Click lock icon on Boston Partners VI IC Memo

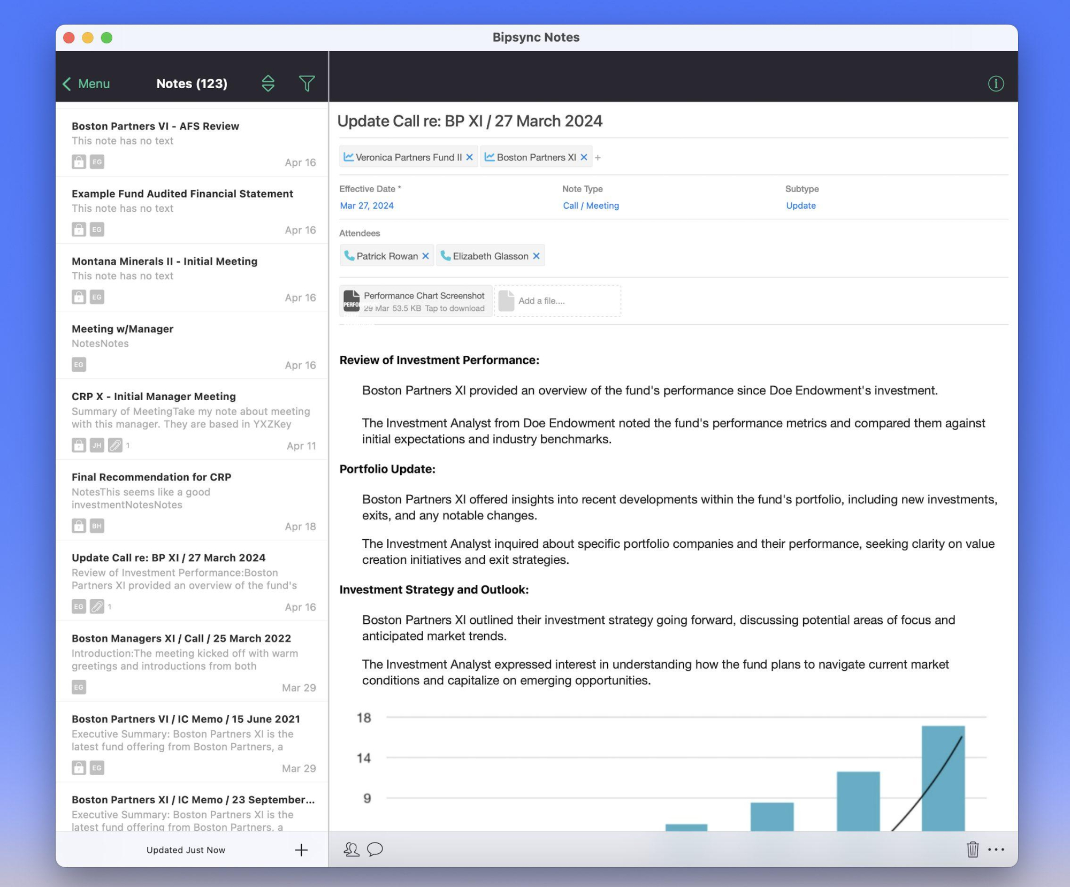point(79,768)
